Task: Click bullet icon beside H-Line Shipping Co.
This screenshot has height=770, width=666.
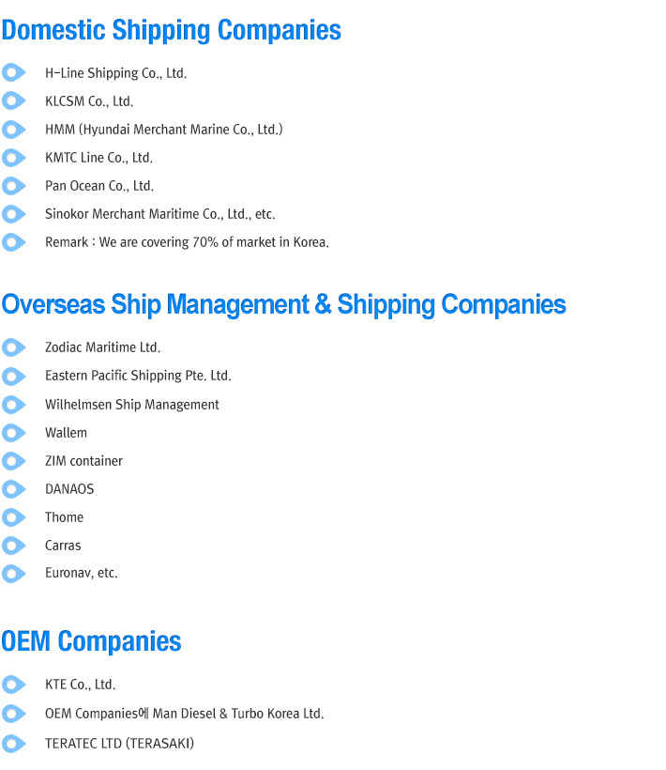Action: click(x=14, y=72)
